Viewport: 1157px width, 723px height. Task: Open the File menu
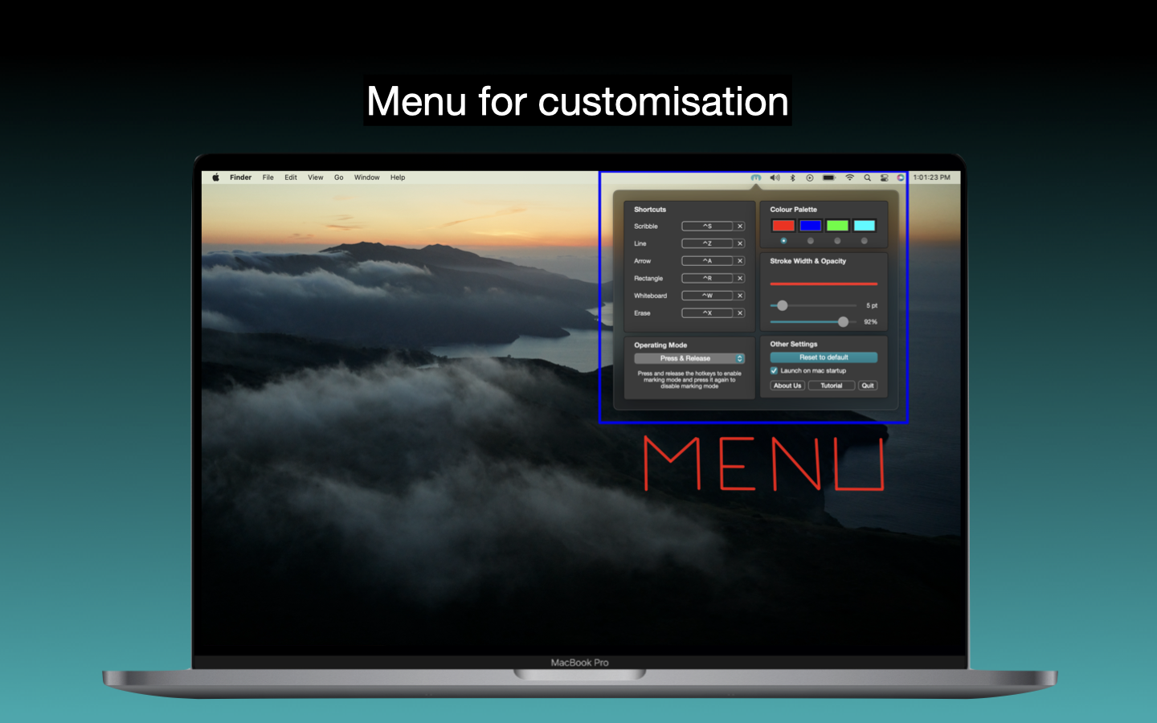pyautogui.click(x=268, y=178)
